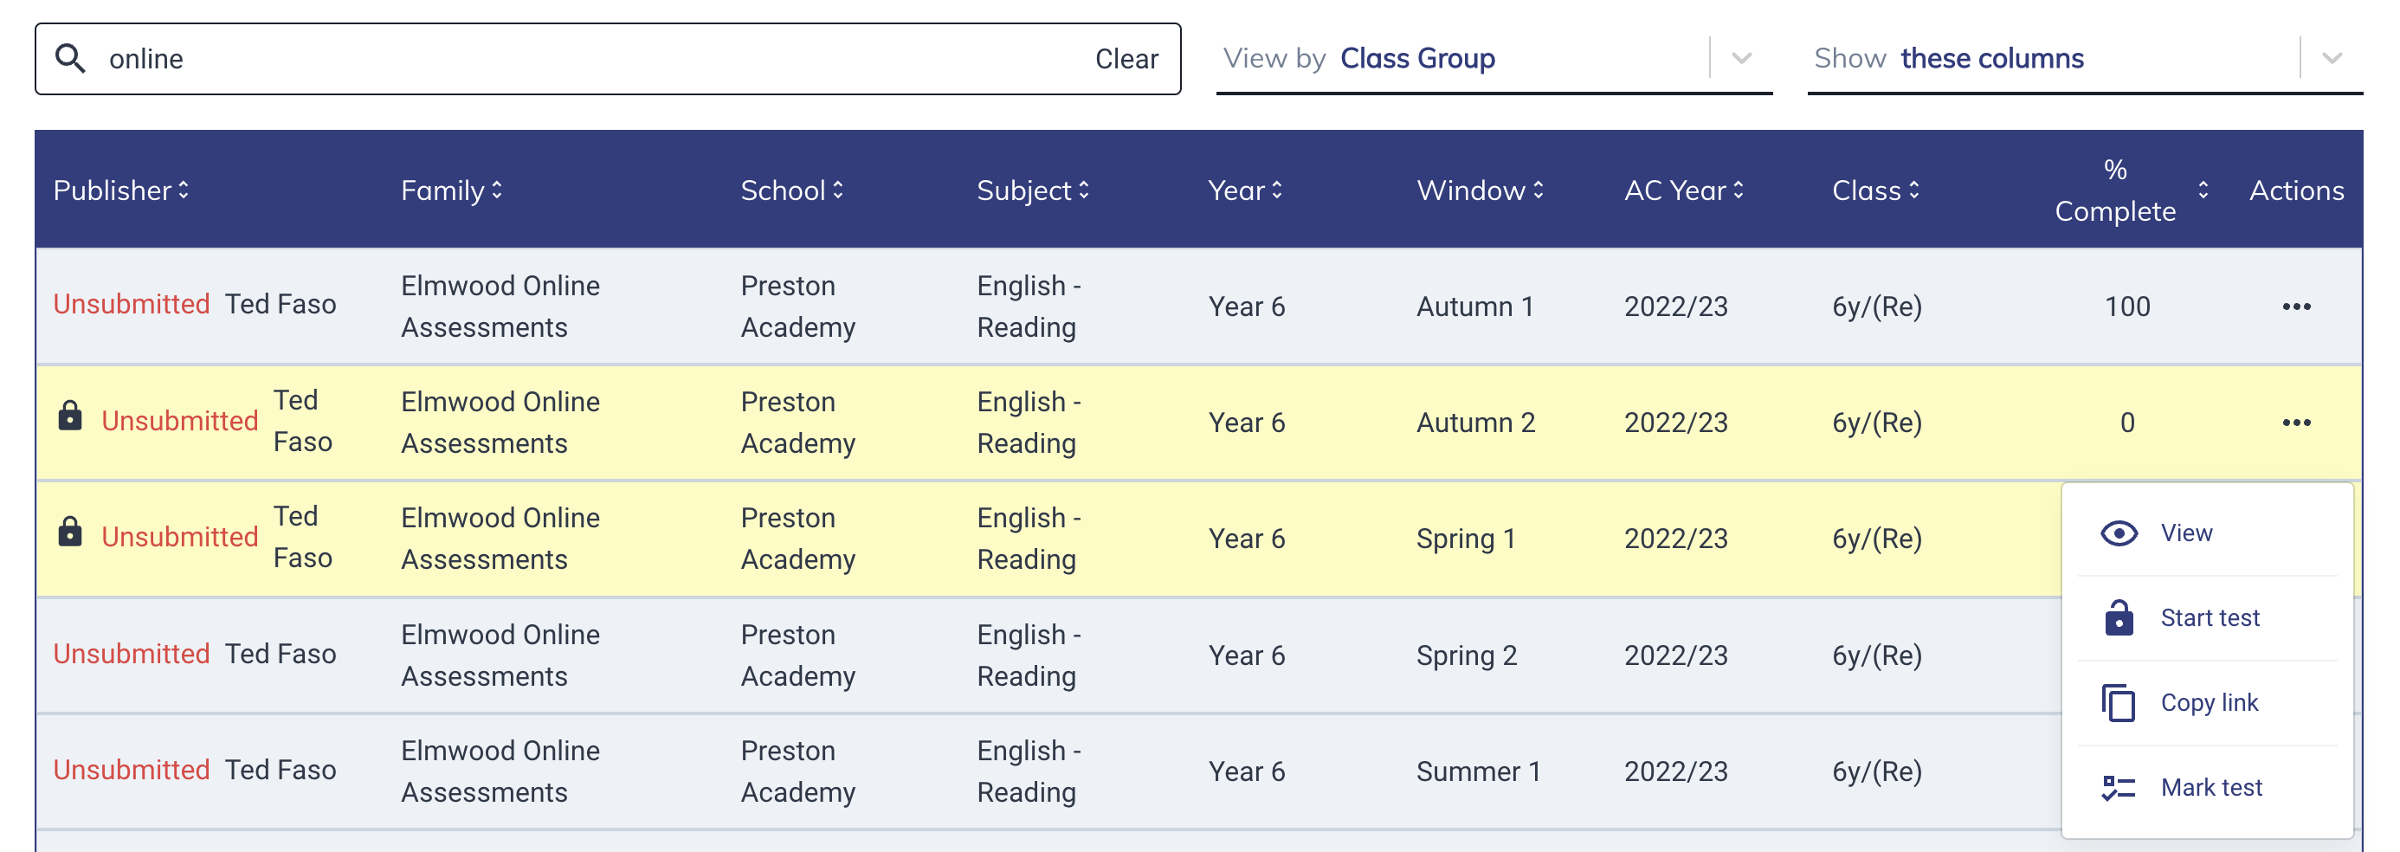The height and width of the screenshot is (852, 2400).
Task: Click 6y/(Re) class in Spring 1 row
Action: pos(1876,539)
